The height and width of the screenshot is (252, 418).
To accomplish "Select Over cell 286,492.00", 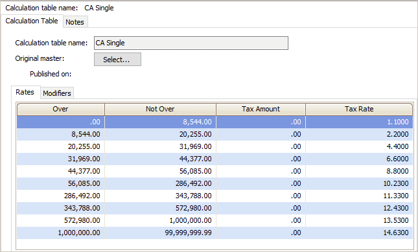I will point(61,196).
